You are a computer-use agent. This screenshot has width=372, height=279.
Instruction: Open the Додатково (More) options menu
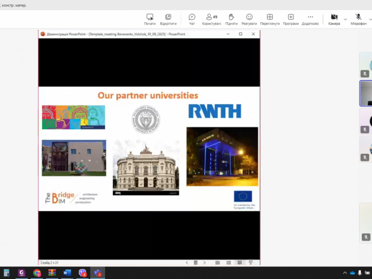point(310,19)
